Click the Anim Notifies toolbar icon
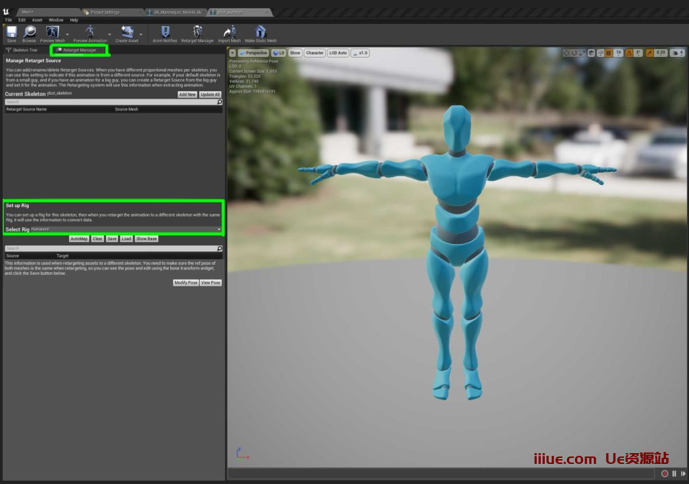689x484 pixels. click(x=165, y=33)
